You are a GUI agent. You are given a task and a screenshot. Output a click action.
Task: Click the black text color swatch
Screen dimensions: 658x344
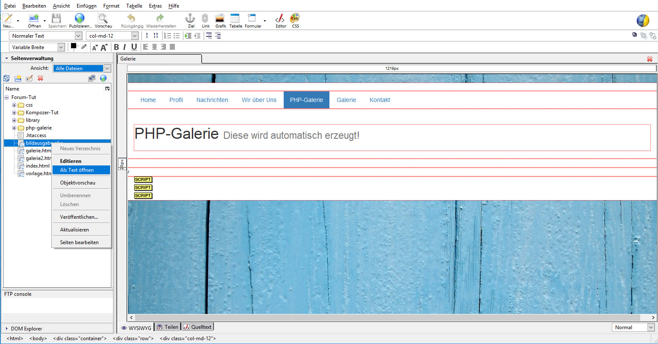coord(74,46)
